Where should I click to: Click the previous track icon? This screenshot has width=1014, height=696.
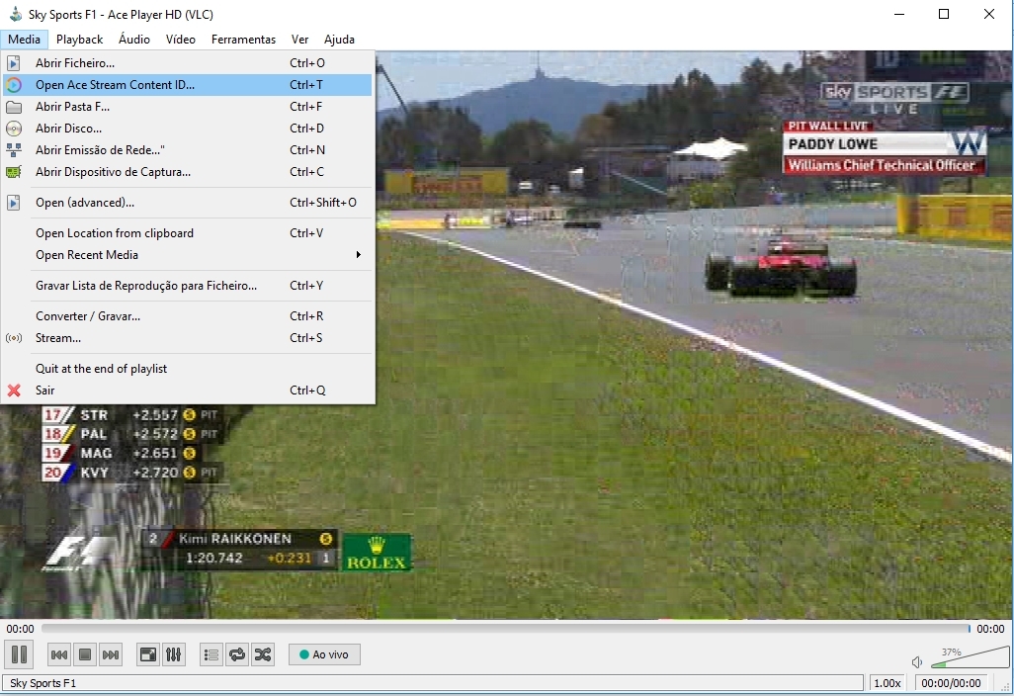(x=59, y=653)
